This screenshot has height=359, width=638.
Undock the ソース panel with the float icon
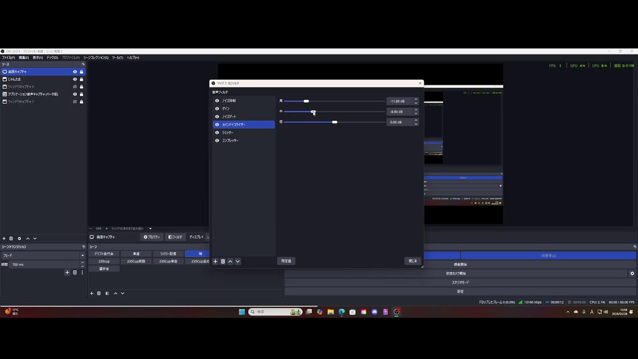click(83, 64)
